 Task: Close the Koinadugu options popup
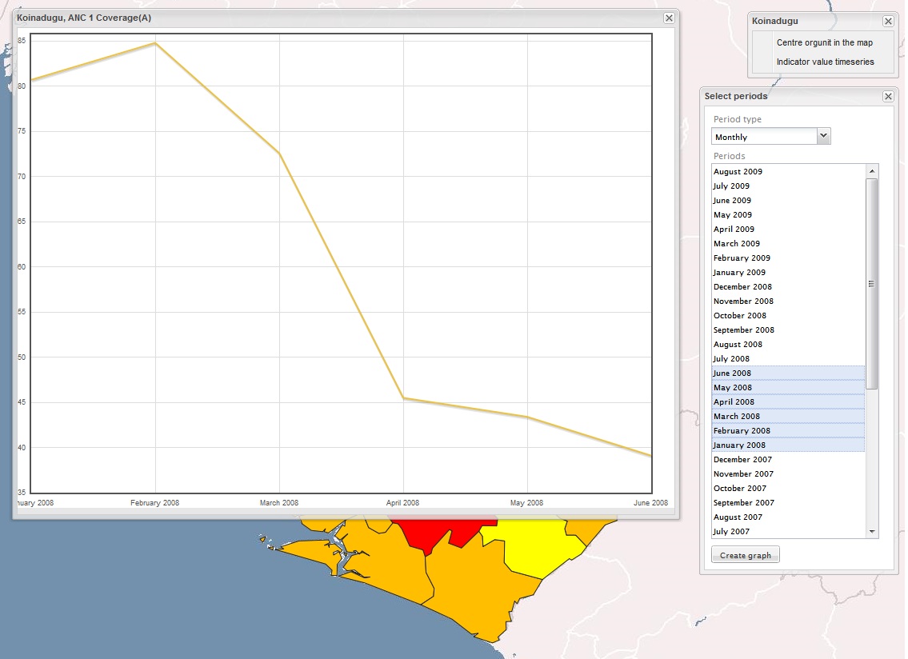[888, 22]
